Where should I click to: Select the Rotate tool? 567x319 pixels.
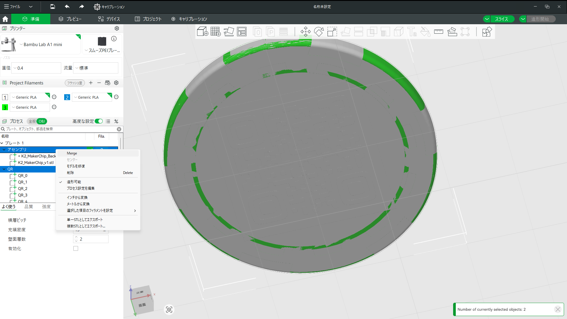click(319, 31)
